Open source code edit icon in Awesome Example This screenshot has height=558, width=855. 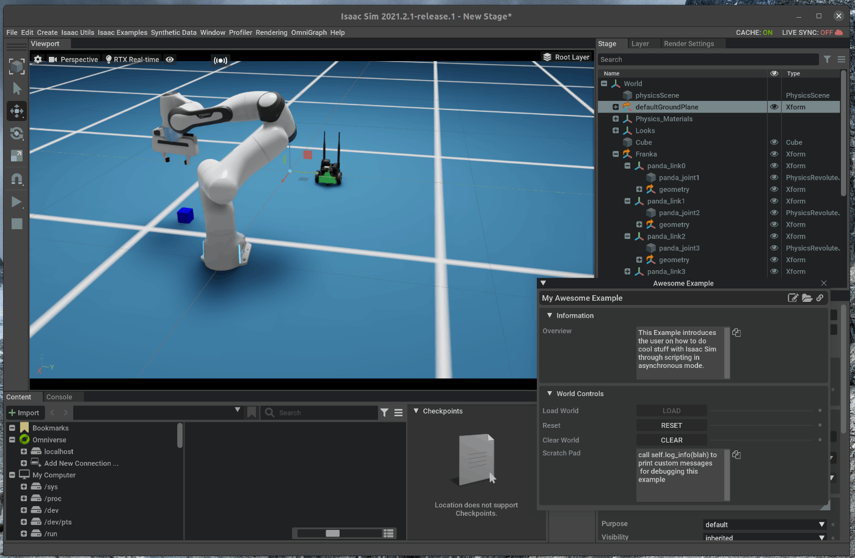point(793,298)
